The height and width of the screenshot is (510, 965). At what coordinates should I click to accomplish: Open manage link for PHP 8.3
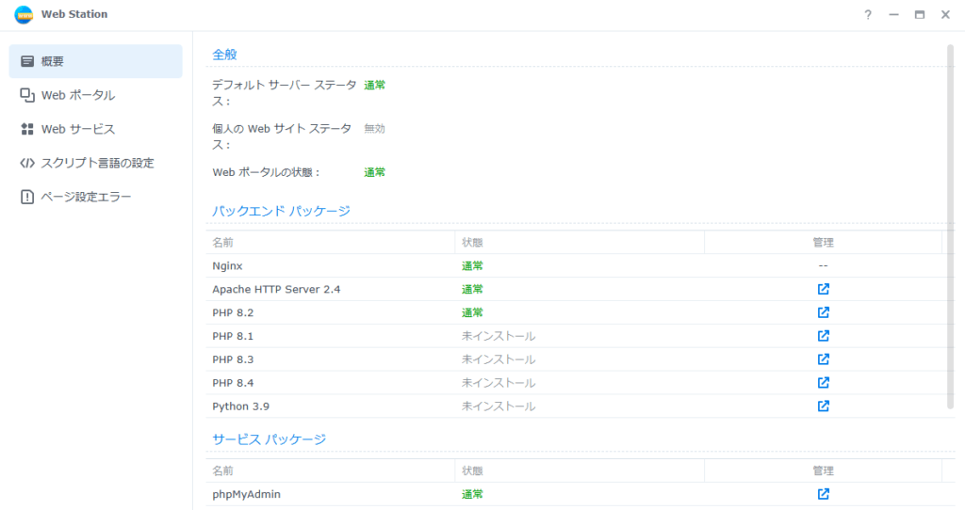(x=823, y=359)
